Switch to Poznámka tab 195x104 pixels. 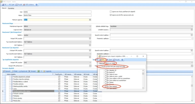(11, 8)
